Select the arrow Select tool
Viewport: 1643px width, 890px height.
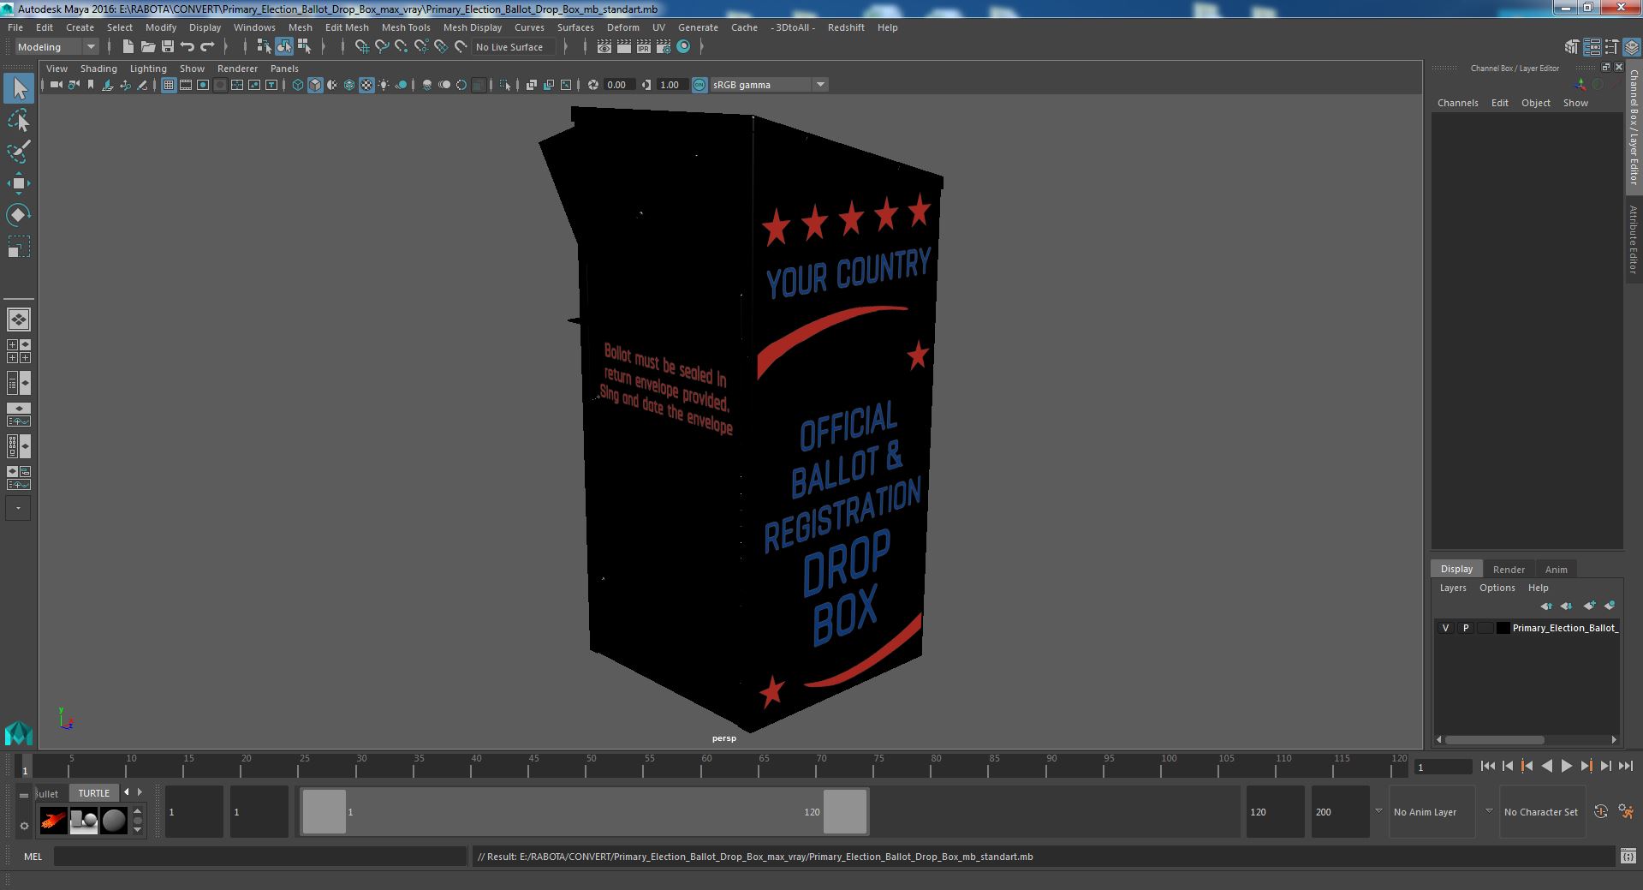(x=19, y=88)
